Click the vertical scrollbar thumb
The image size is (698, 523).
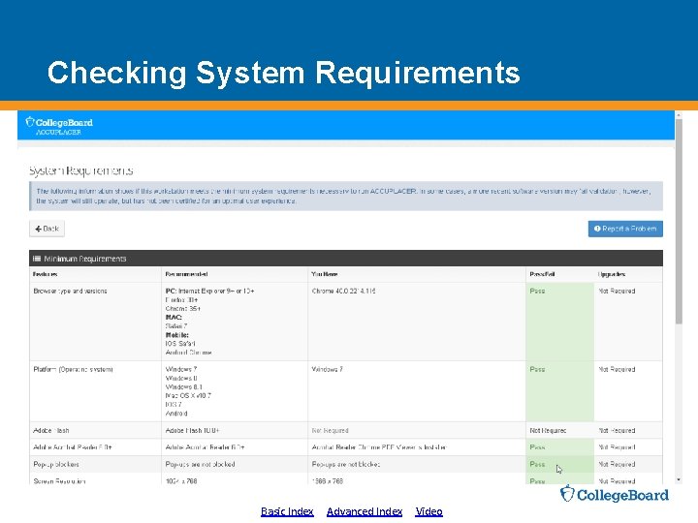coord(679,222)
